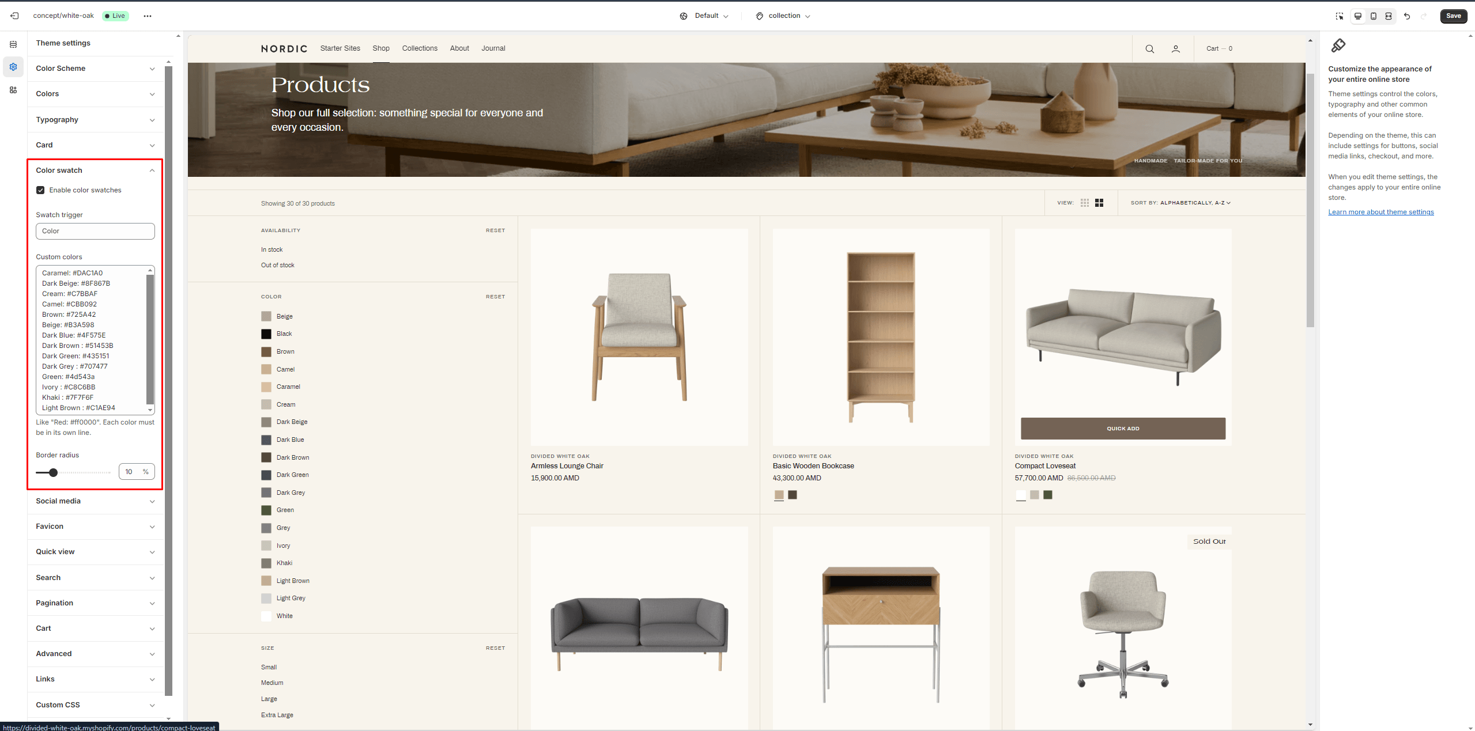Select the large grid view icon
This screenshot has width=1475, height=731.
tap(1099, 203)
